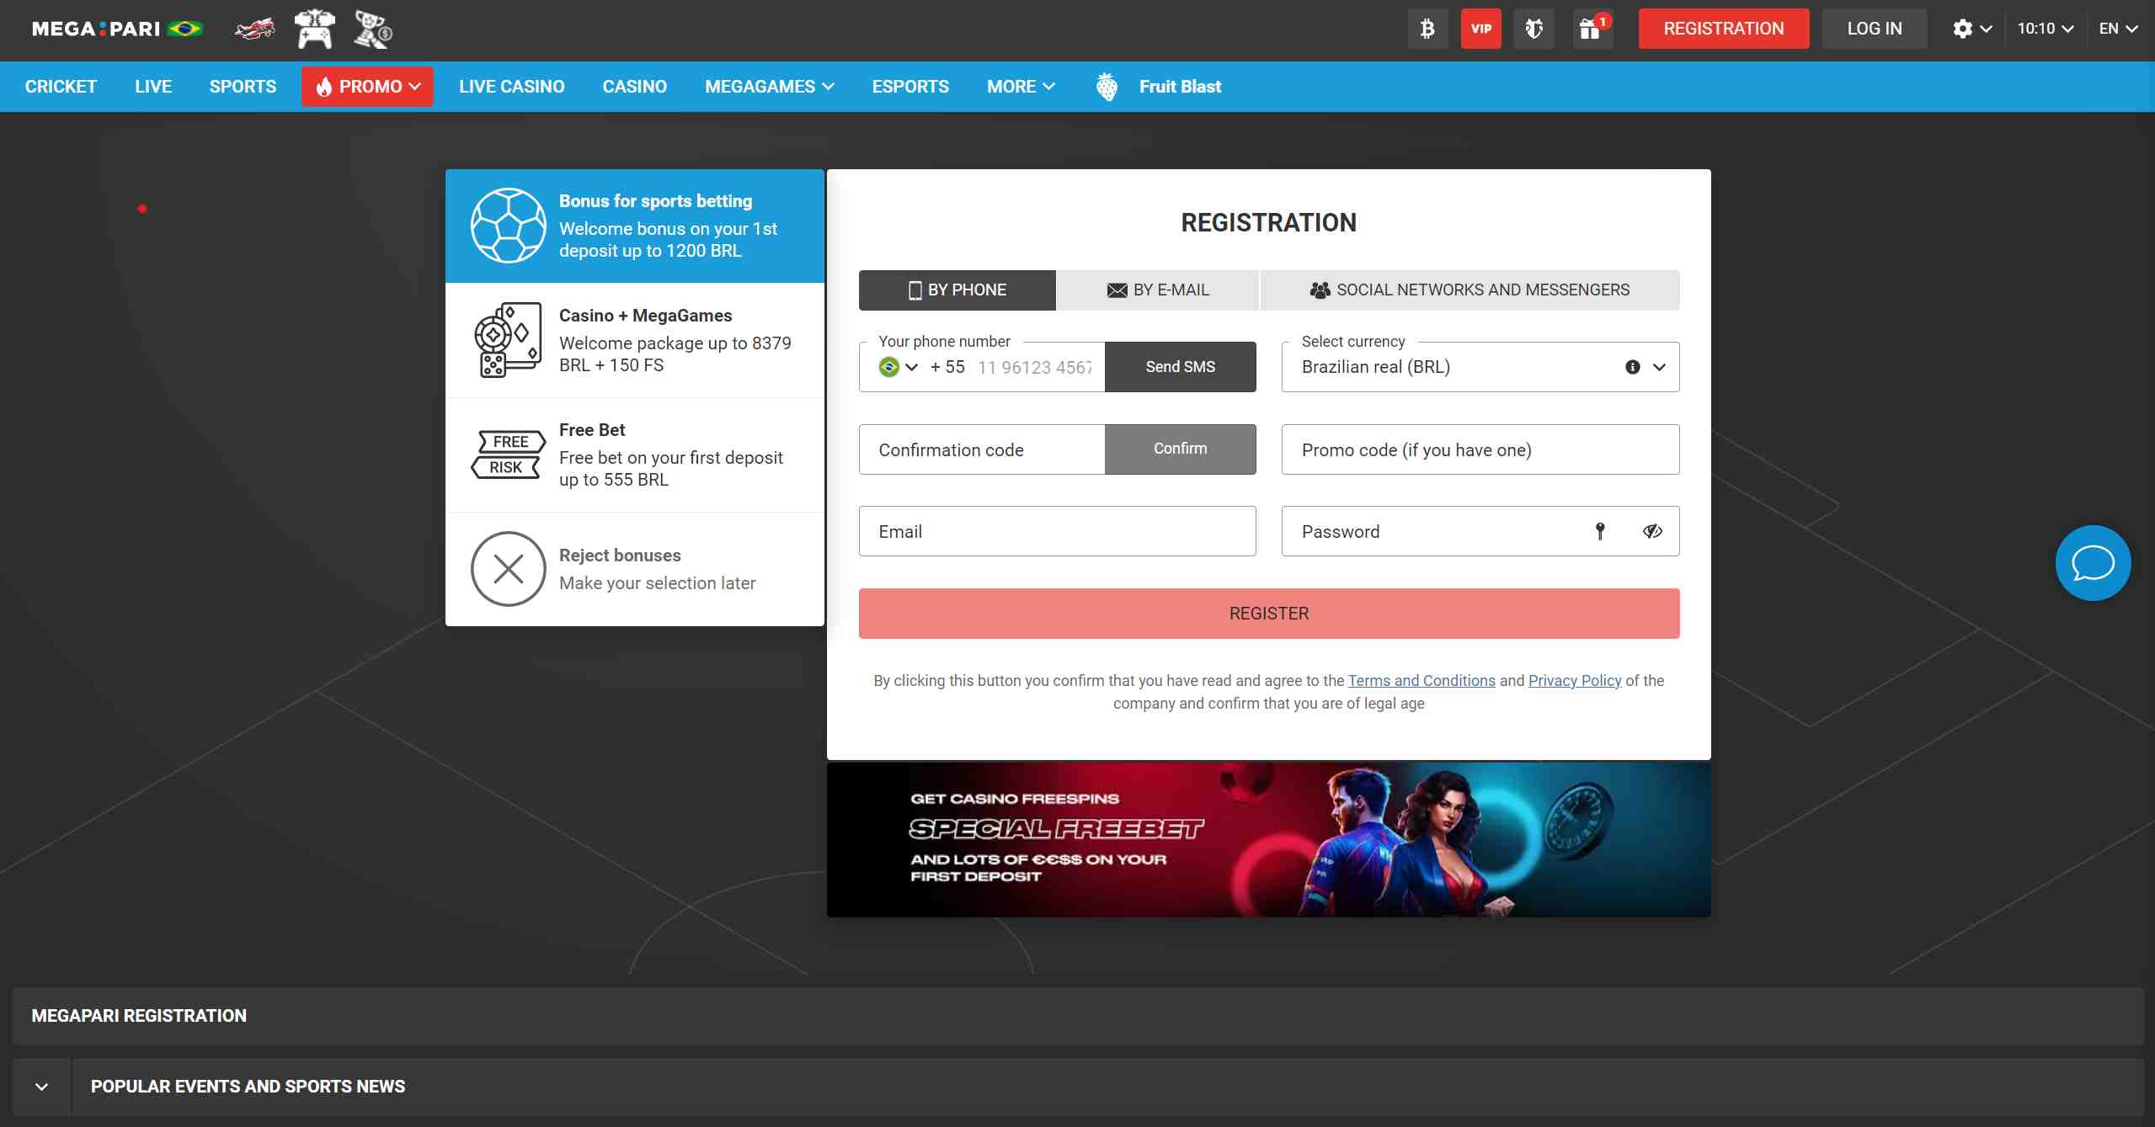This screenshot has height=1127, width=2155.
Task: Open the CASINO menu item
Action: (x=634, y=87)
